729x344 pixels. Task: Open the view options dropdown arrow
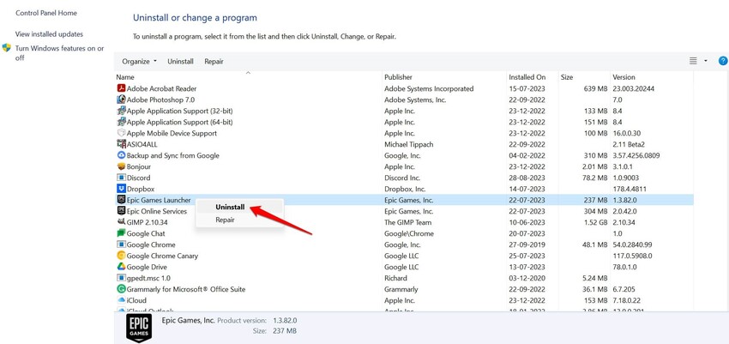pos(706,61)
